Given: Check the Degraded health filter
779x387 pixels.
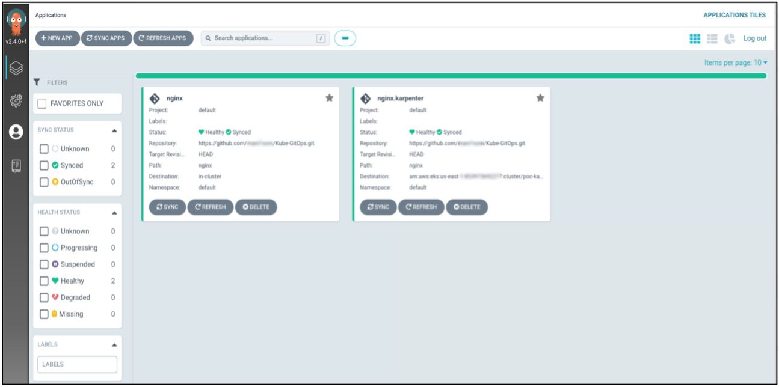Looking at the screenshot, I should tap(44, 297).
